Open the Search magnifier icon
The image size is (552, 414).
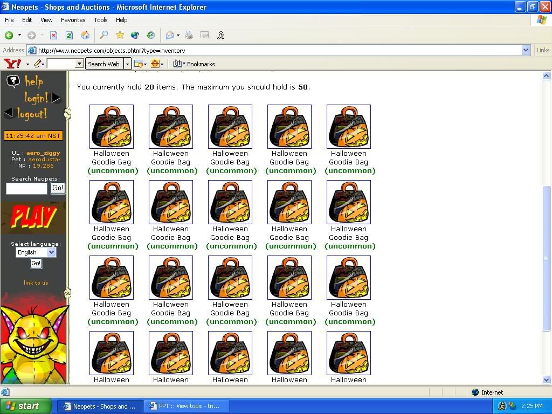pos(104,35)
